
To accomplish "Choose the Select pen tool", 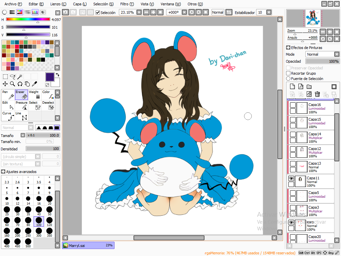I will pyautogui.click(x=35, y=105).
